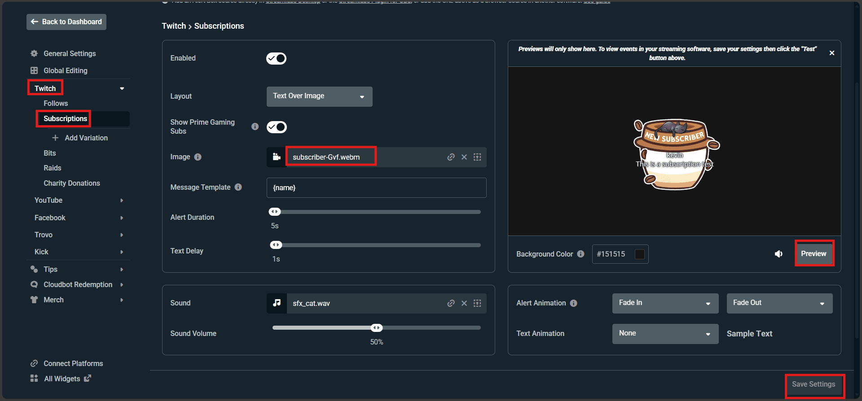Viewport: 862px width, 401px height.
Task: Click the Sound Volume slider handle
Action: (x=377, y=328)
